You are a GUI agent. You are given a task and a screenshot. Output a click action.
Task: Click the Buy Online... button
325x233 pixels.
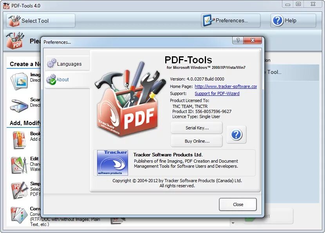tap(197, 141)
